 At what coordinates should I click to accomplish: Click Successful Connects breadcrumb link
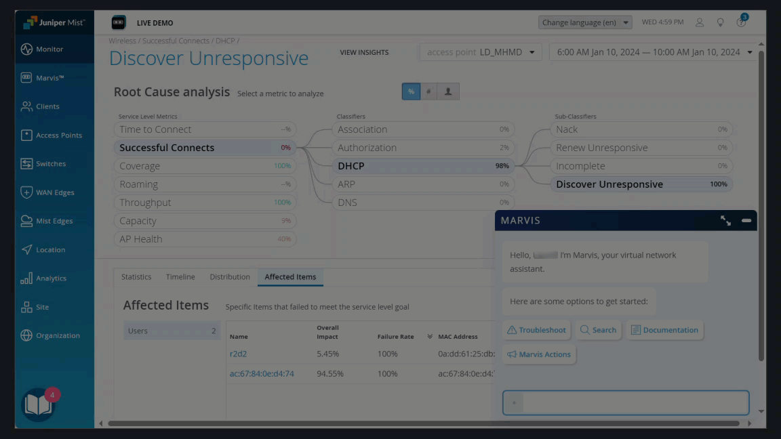coord(176,41)
